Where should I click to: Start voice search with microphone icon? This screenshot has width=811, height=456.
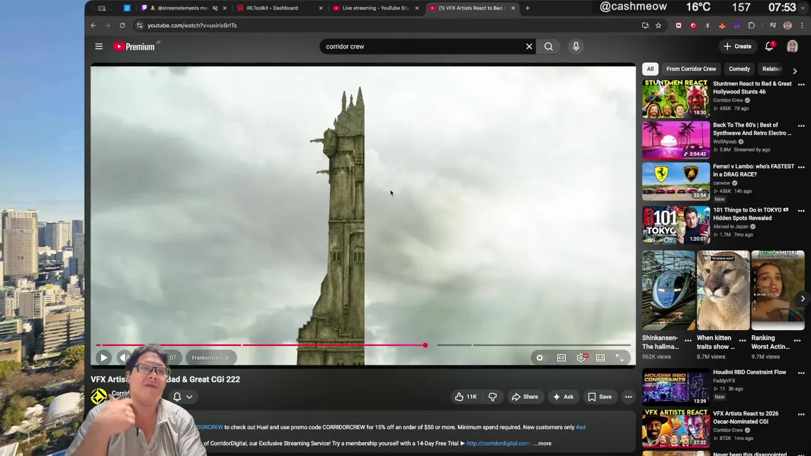tap(576, 46)
